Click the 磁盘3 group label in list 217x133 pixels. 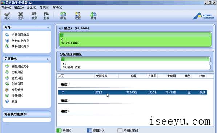pos(65,111)
